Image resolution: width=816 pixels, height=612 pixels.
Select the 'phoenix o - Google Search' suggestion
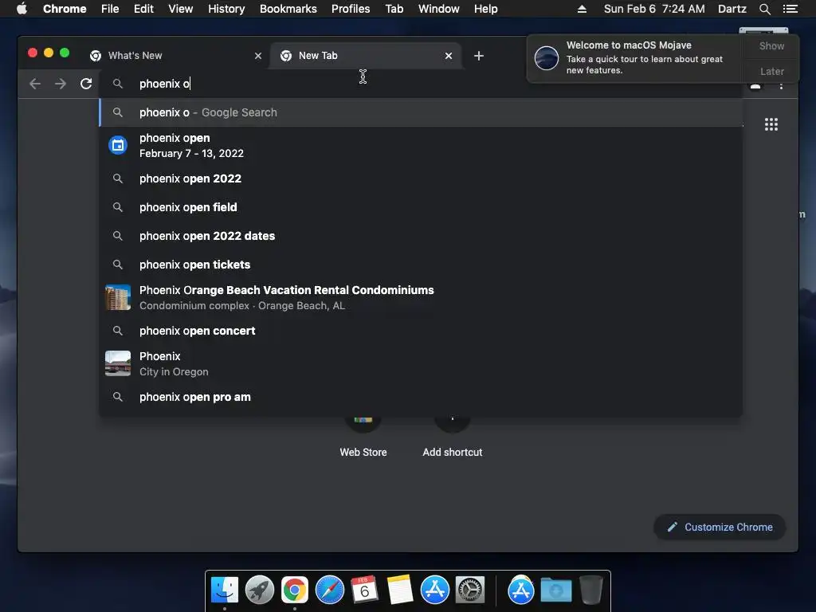click(x=421, y=112)
